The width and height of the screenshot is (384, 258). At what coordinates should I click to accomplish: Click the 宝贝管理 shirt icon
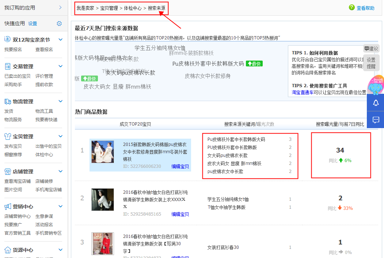click(x=8, y=136)
